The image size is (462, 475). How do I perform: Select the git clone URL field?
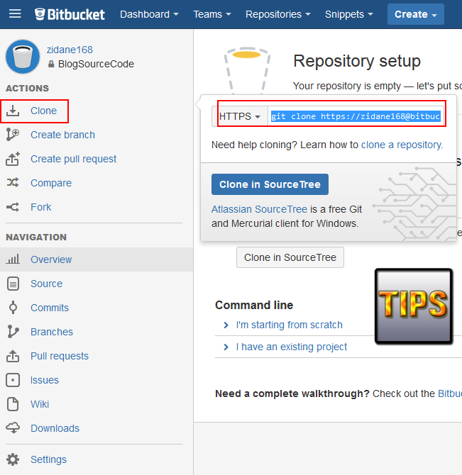356,116
